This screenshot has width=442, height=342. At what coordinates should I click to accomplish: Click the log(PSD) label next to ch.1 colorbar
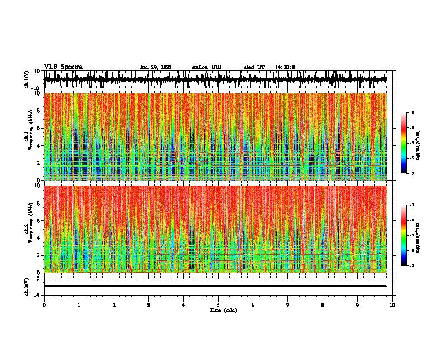point(418,145)
